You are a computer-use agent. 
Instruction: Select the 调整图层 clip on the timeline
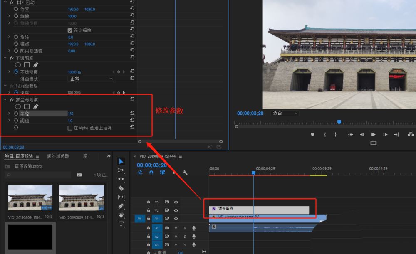click(x=259, y=209)
